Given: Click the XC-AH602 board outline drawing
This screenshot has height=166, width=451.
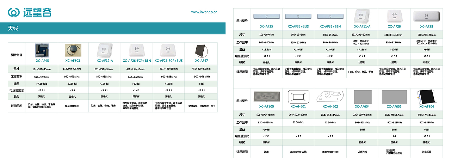Looking at the screenshot, I should pyautogui.click(x=330, y=96).
